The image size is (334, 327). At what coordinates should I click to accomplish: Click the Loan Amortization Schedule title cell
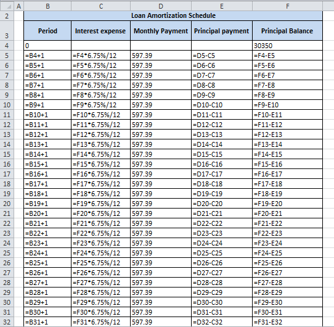(173, 15)
